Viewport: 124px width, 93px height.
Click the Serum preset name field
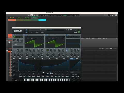[x=56, y=30]
